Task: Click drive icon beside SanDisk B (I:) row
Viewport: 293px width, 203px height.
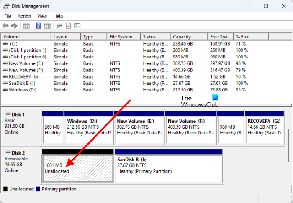Action: (5, 83)
